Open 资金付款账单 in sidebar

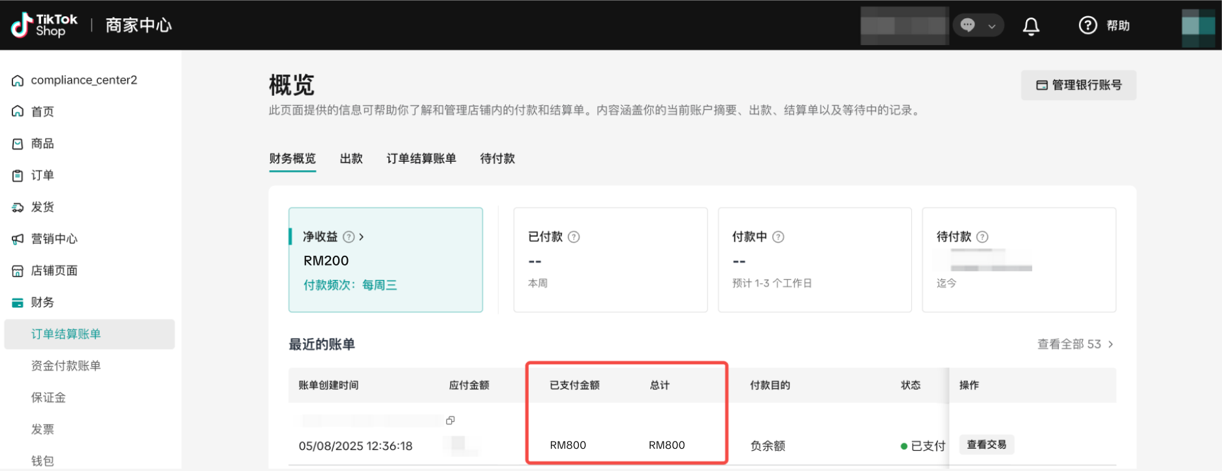point(66,365)
